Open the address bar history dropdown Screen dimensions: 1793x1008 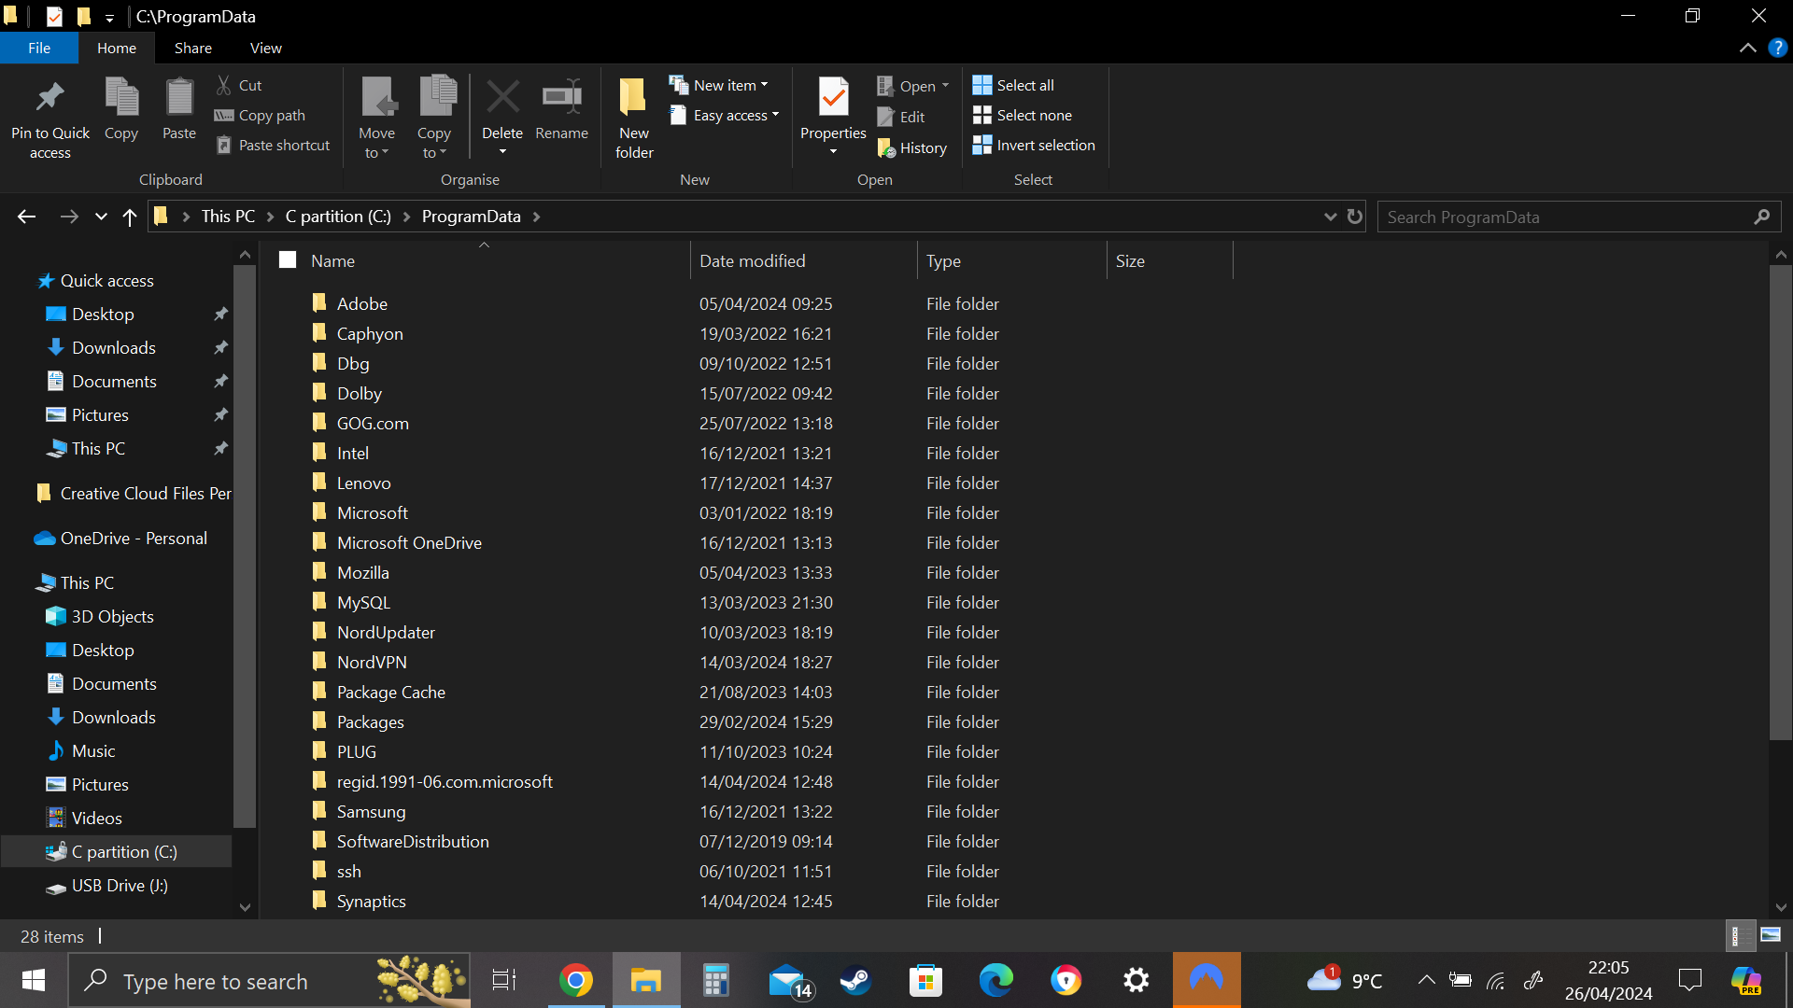click(x=1330, y=216)
